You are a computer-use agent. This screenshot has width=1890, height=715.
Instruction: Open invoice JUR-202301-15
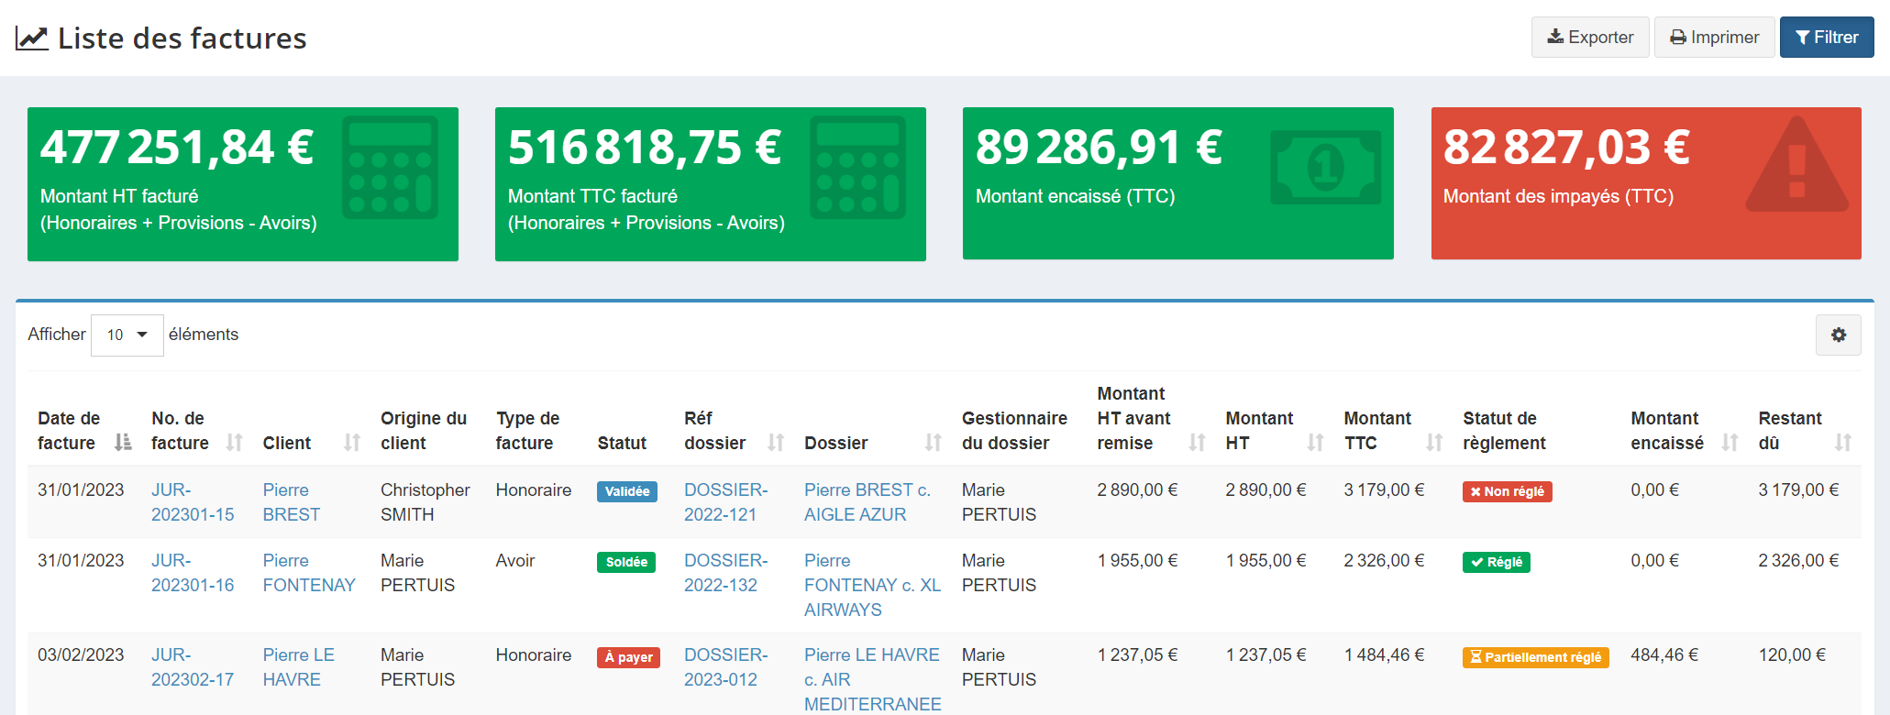pyautogui.click(x=193, y=502)
